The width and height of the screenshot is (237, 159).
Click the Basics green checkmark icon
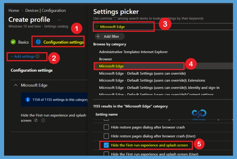click(13, 42)
